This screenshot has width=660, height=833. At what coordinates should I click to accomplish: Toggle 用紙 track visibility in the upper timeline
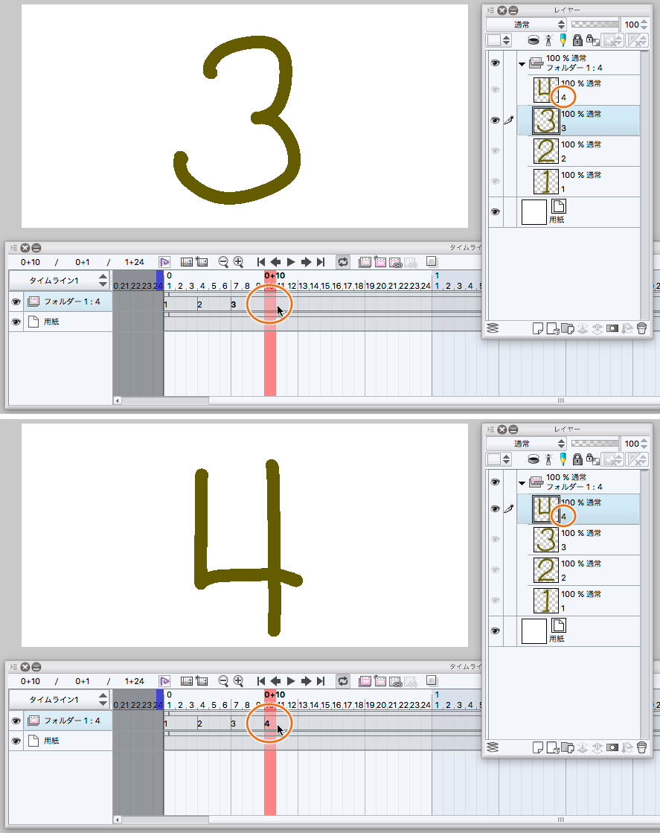click(x=16, y=322)
